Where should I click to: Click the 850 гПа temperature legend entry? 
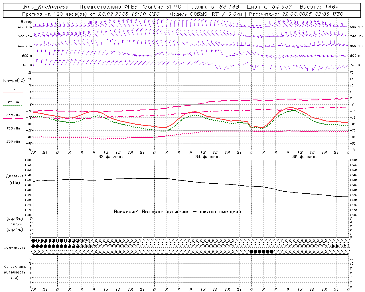(13, 115)
